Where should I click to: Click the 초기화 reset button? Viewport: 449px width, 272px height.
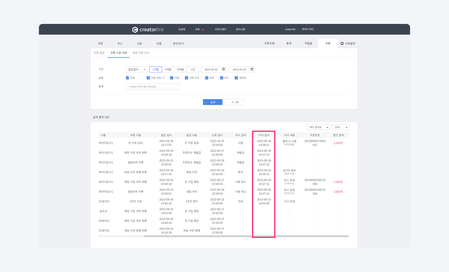tap(235, 102)
